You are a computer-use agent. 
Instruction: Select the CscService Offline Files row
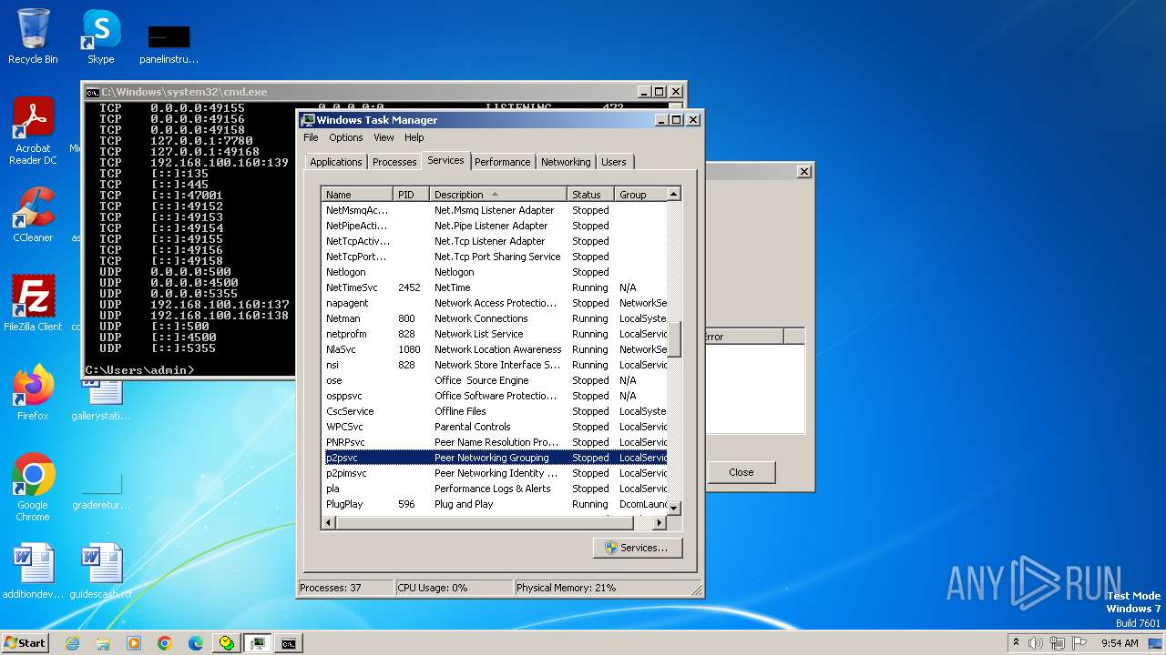(496, 411)
